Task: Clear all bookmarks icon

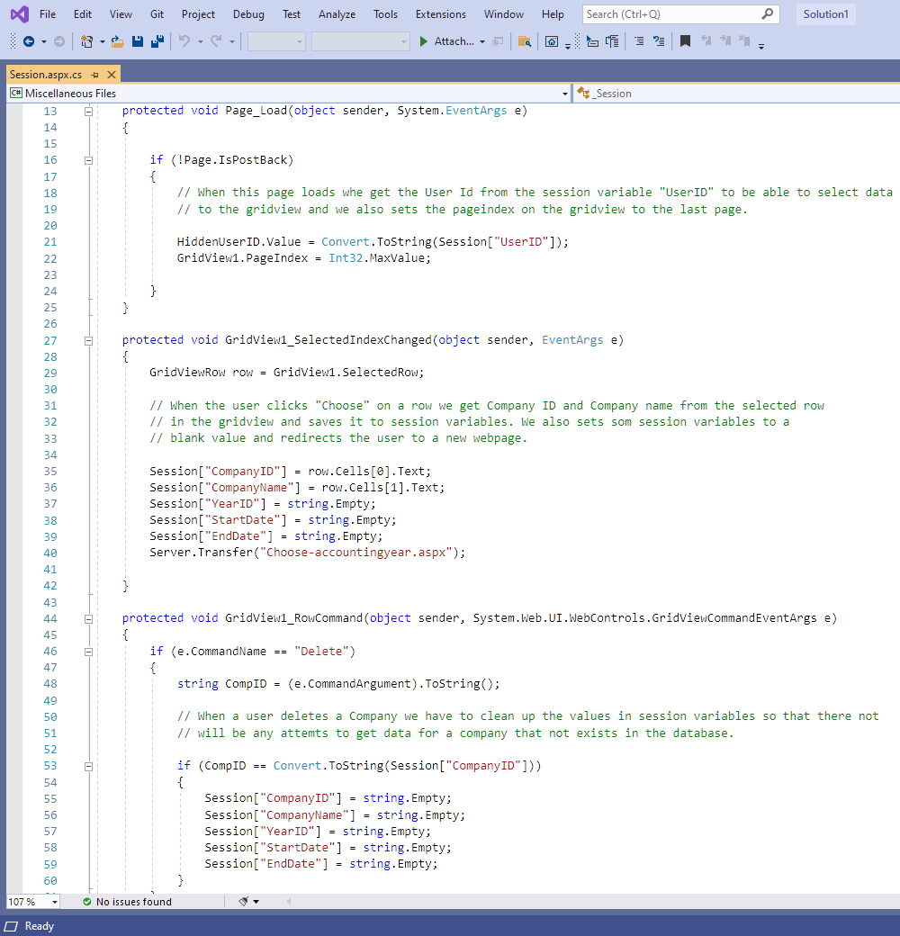Action: tap(744, 41)
